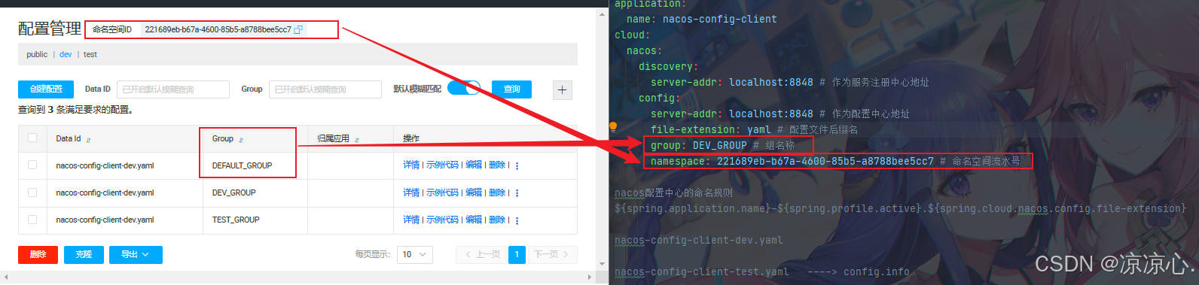Sort the 归属应用 column with its sort icon
This screenshot has height=285, width=1199.
[357, 140]
